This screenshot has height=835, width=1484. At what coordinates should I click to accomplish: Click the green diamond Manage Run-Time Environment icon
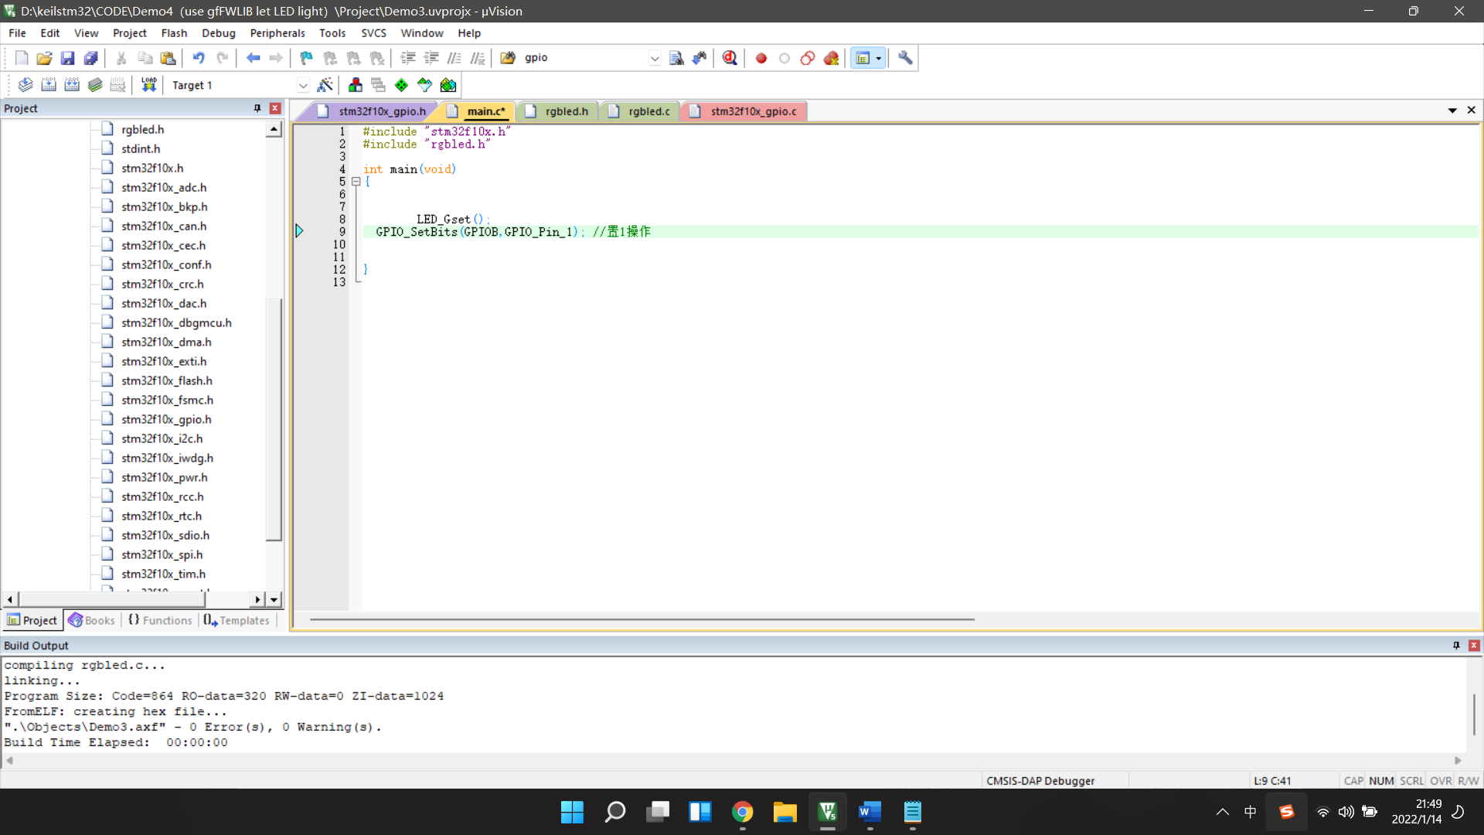pyautogui.click(x=402, y=85)
